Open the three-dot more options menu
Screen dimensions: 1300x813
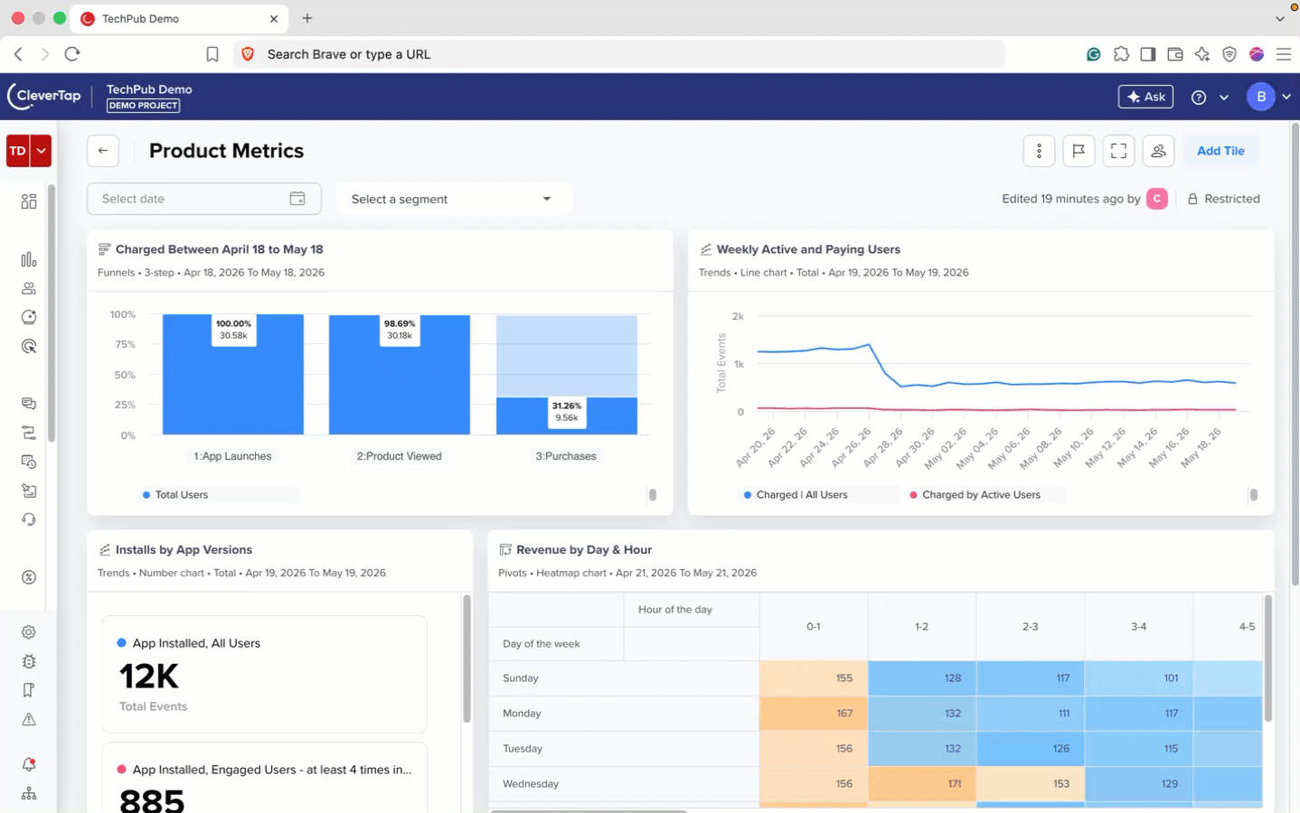click(1039, 151)
